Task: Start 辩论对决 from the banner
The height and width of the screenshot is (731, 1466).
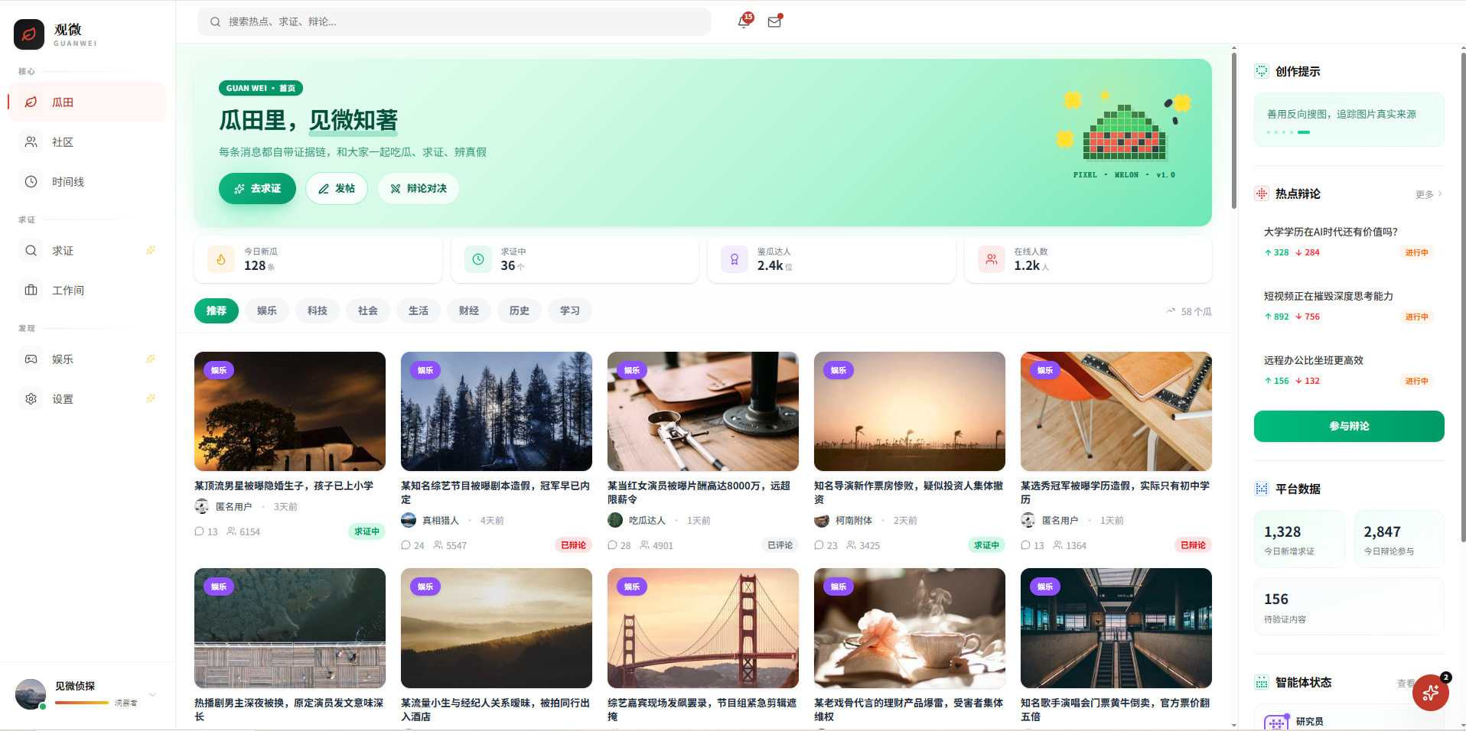Action: (419, 188)
